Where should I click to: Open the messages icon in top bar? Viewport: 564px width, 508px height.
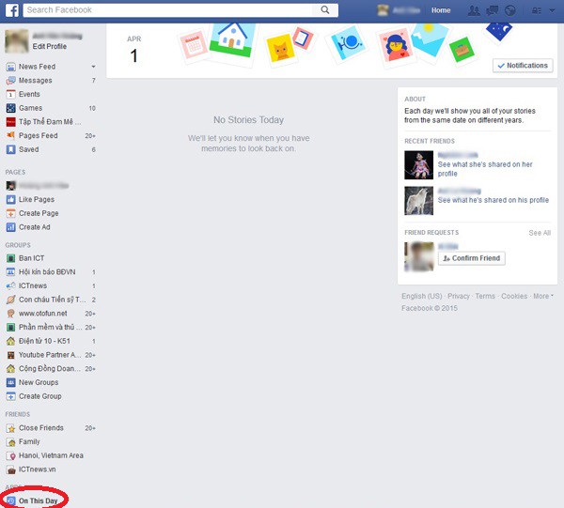coord(492,10)
